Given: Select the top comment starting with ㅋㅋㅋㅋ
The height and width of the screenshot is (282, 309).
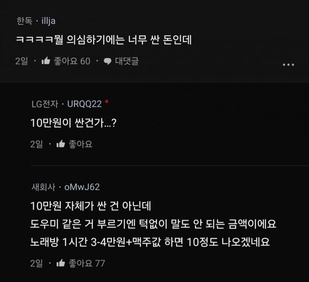Looking at the screenshot, I should point(104,40).
